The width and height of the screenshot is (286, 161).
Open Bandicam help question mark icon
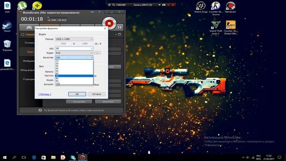99,12
